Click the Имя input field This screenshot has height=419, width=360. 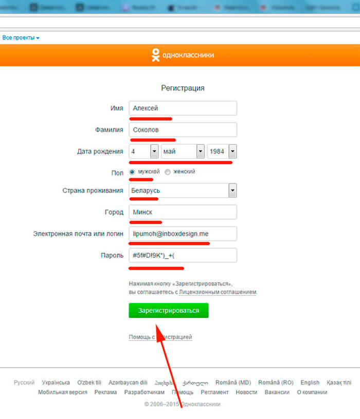183,108
